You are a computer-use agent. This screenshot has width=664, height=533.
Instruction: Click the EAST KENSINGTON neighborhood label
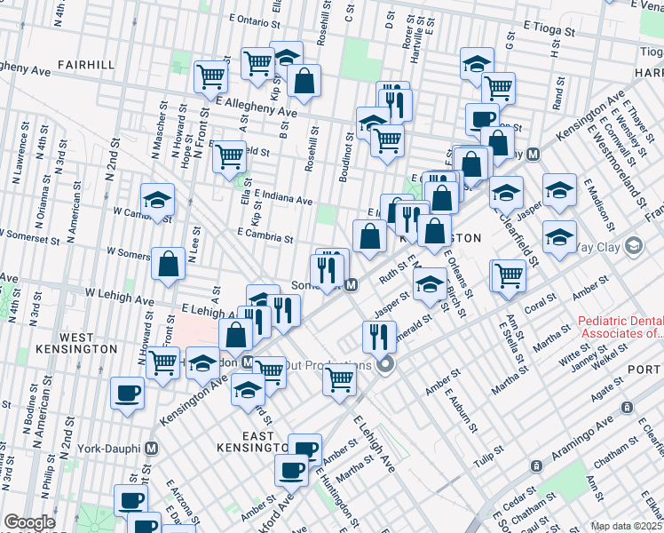pos(253,442)
